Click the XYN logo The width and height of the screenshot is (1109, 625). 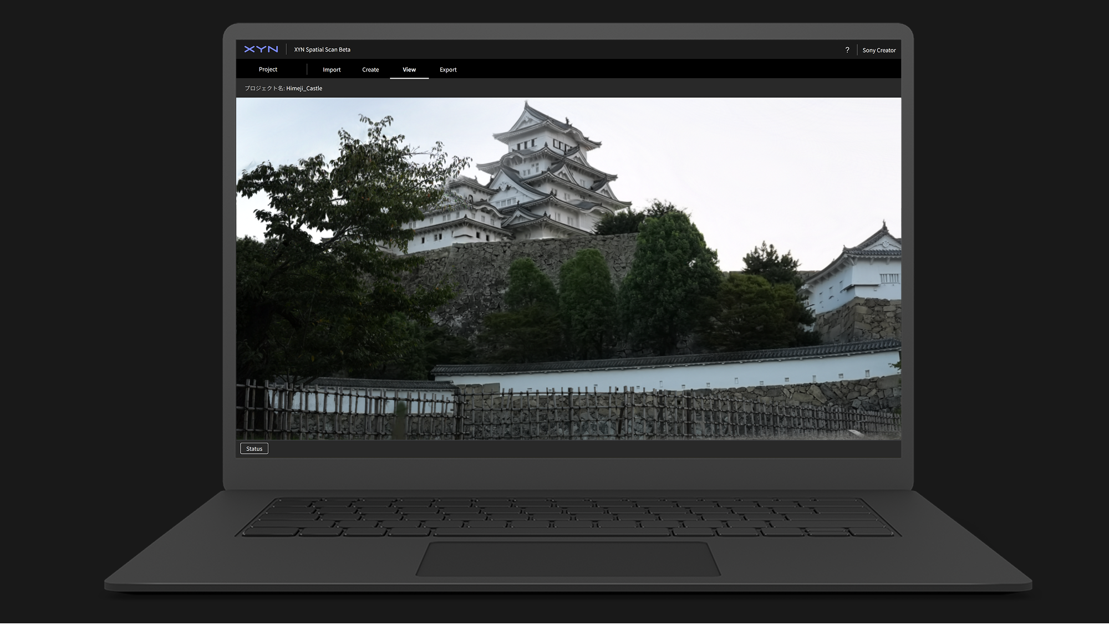[261, 49]
